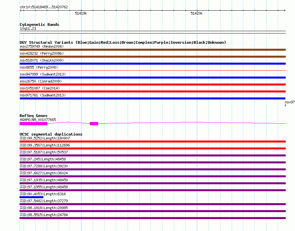The width and height of the screenshot is (295, 231).
Task: Click the 51420k ruler label
Action: point(197,13)
